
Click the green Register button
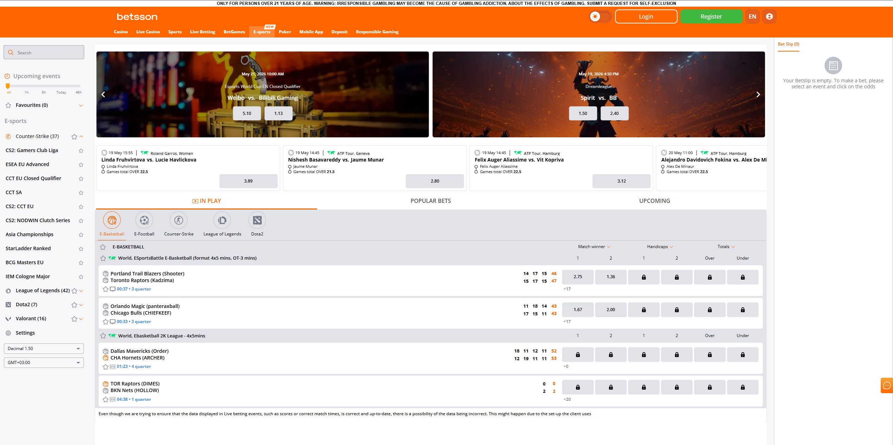click(711, 16)
